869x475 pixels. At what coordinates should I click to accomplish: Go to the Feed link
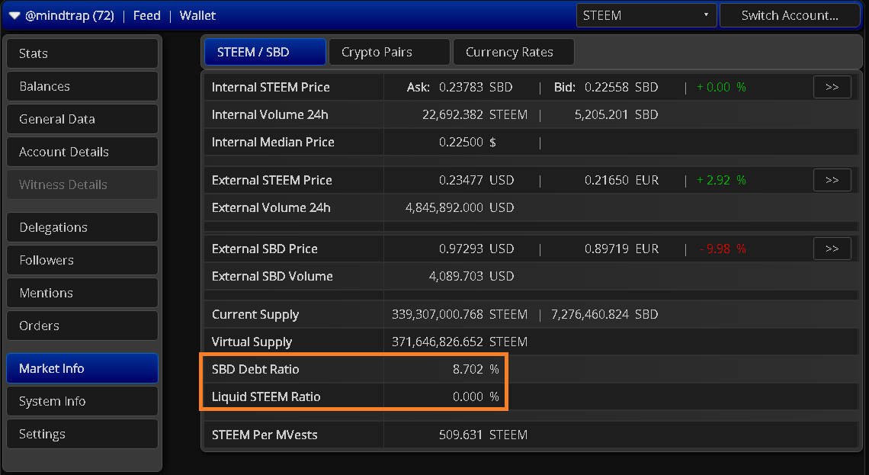point(147,15)
